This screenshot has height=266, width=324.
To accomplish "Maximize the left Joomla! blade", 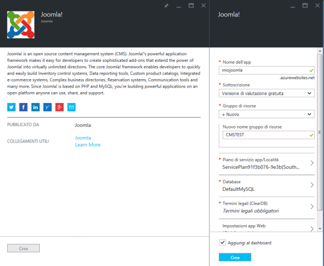I will [x=191, y=5].
